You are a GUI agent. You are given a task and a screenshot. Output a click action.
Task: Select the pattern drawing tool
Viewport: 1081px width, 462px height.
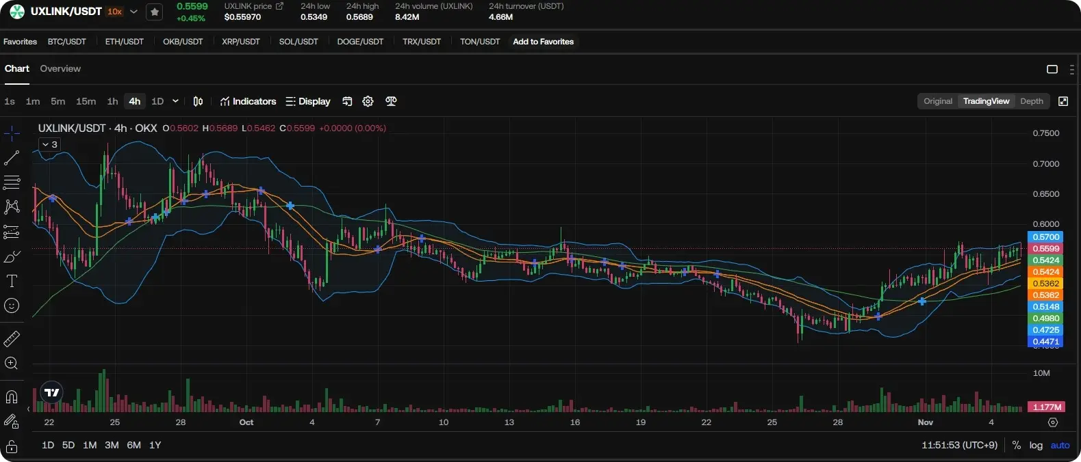click(12, 207)
